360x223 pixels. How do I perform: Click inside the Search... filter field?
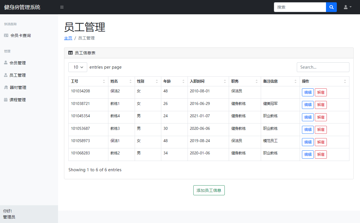(323, 67)
